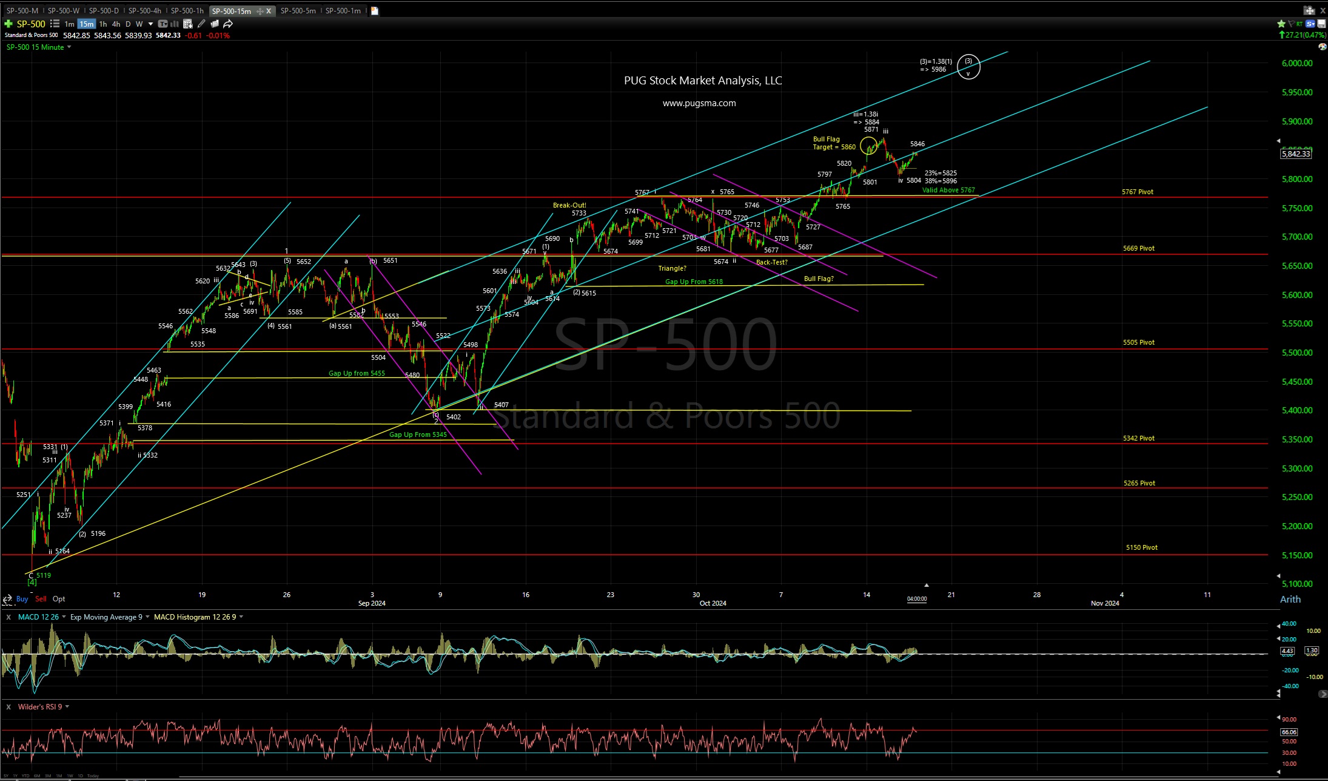Click the Buy button
The image size is (1328, 781).
22,598
